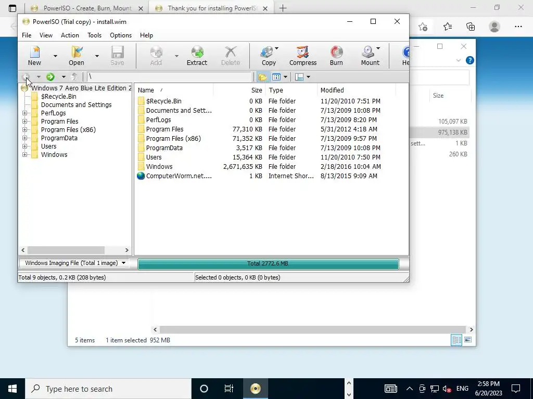Open the File menu
The height and width of the screenshot is (399, 533).
27,35
